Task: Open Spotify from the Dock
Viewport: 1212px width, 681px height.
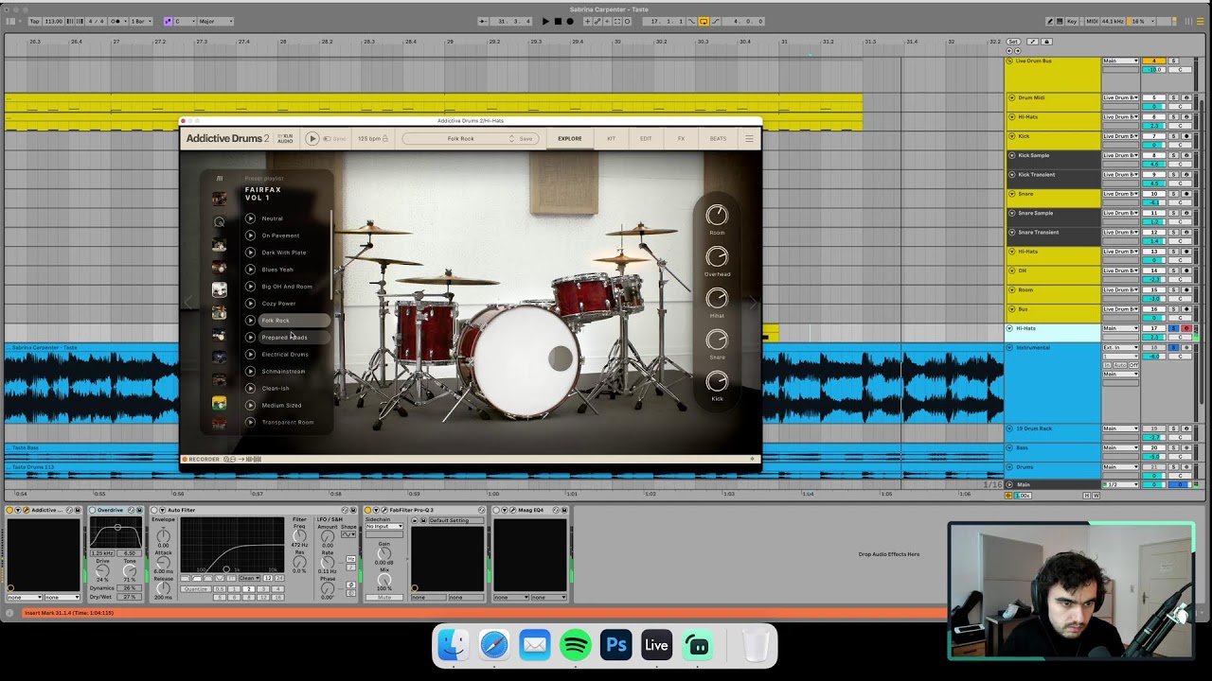Action: coord(576,646)
